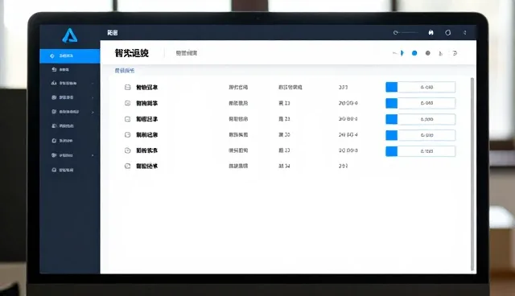Click the third sidebar item's bar-chart icon
The height and width of the screenshot is (296, 515).
point(54,83)
